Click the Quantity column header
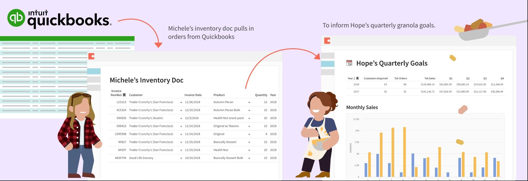Image resolution: width=528 pixels, height=181 pixels. [x=261, y=95]
